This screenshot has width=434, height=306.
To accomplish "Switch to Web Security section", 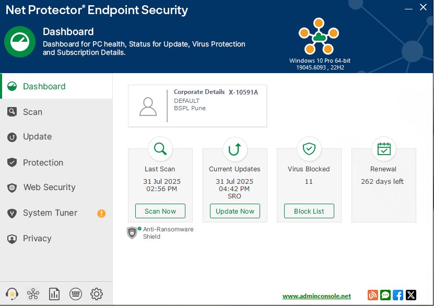I will 49,187.
